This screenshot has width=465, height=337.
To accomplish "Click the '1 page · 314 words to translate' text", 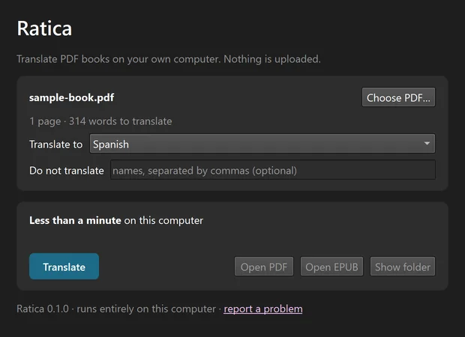I will [x=100, y=121].
